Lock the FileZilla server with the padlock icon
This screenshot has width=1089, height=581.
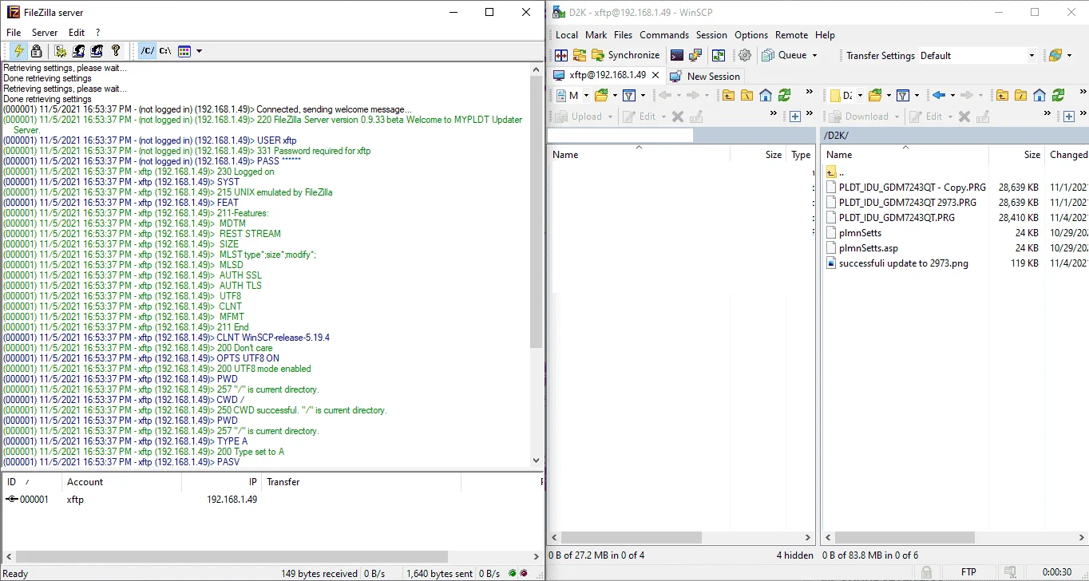tap(37, 51)
